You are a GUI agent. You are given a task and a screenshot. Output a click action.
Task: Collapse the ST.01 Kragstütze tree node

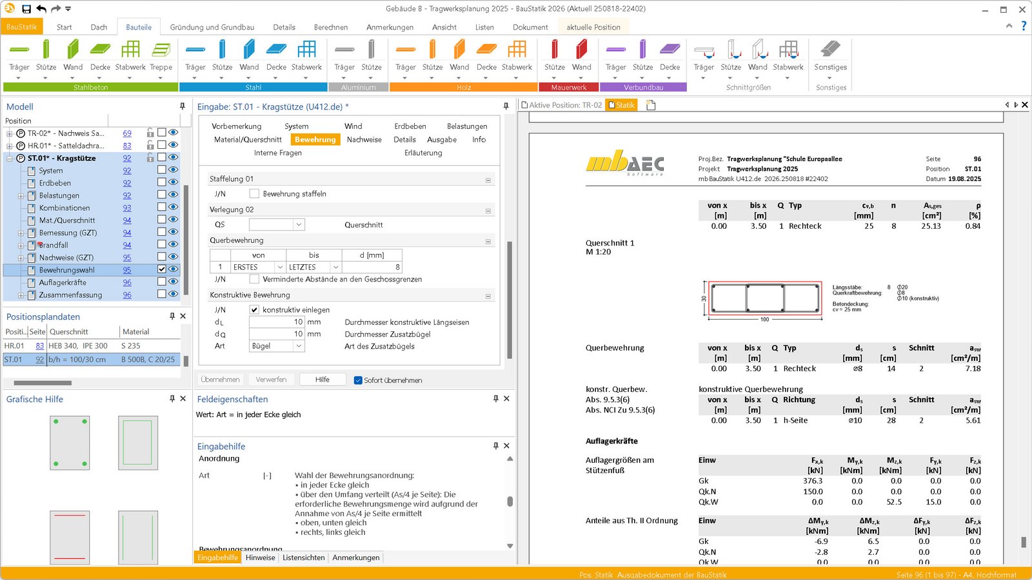(10, 159)
